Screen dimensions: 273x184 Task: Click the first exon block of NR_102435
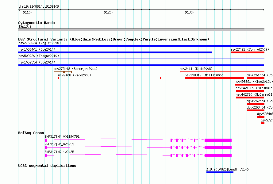tap(46, 155)
